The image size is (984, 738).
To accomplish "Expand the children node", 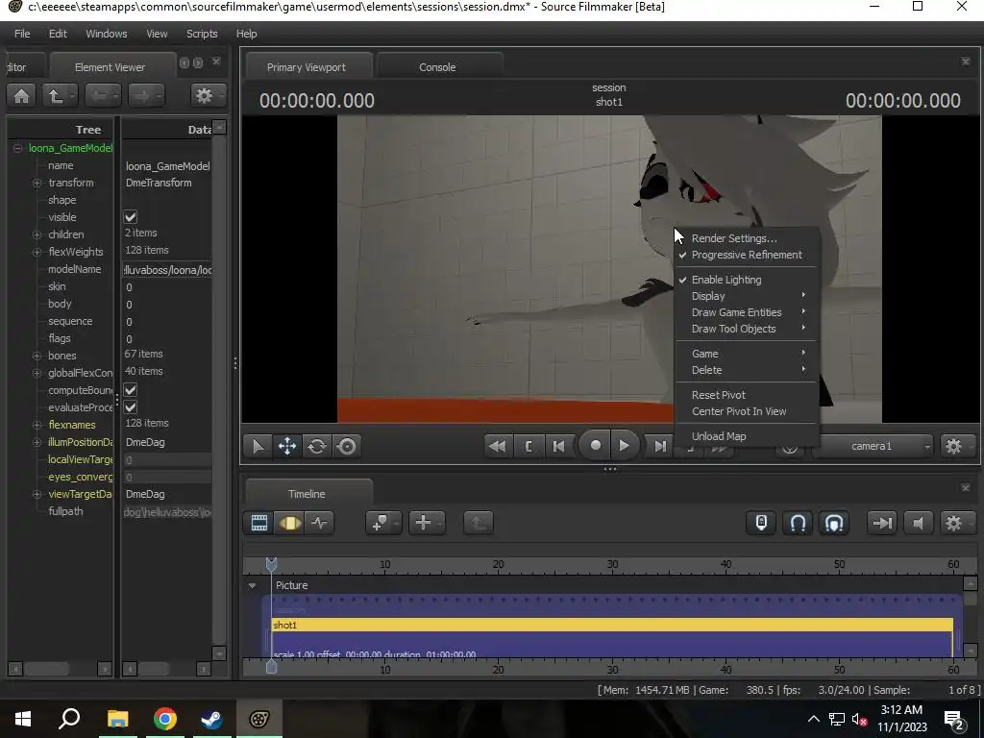I will coord(37,234).
